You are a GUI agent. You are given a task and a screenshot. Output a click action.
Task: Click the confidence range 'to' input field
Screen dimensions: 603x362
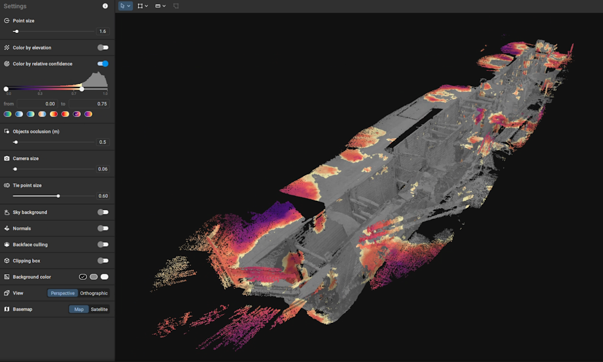(x=88, y=104)
